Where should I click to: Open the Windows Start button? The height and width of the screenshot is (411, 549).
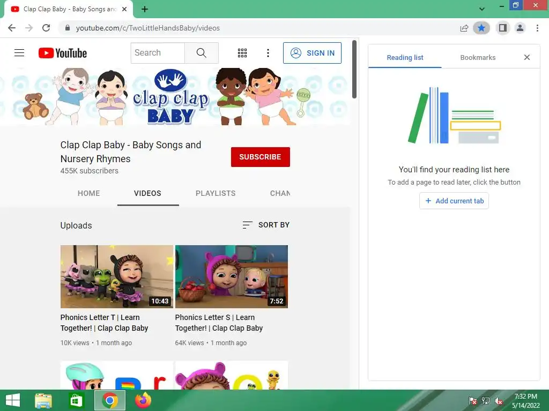click(x=13, y=400)
